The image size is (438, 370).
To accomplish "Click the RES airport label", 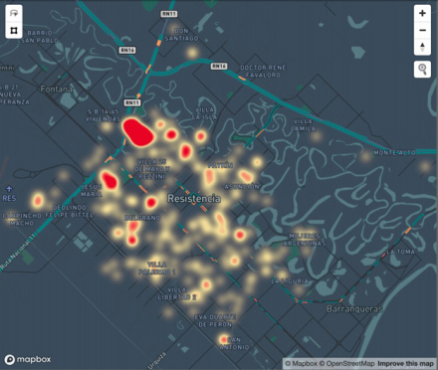I will 9,198.
